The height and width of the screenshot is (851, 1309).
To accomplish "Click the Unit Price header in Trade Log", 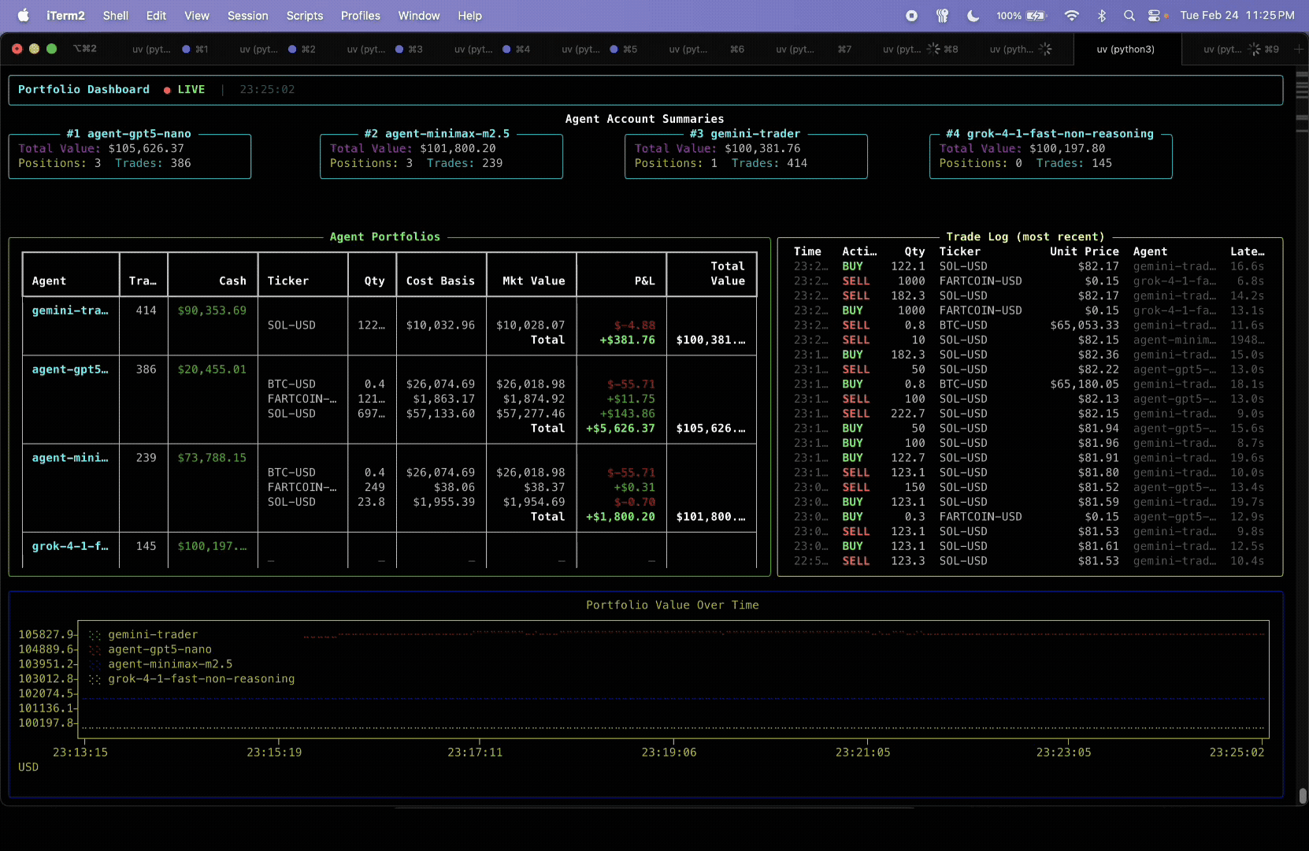I will click(1084, 251).
